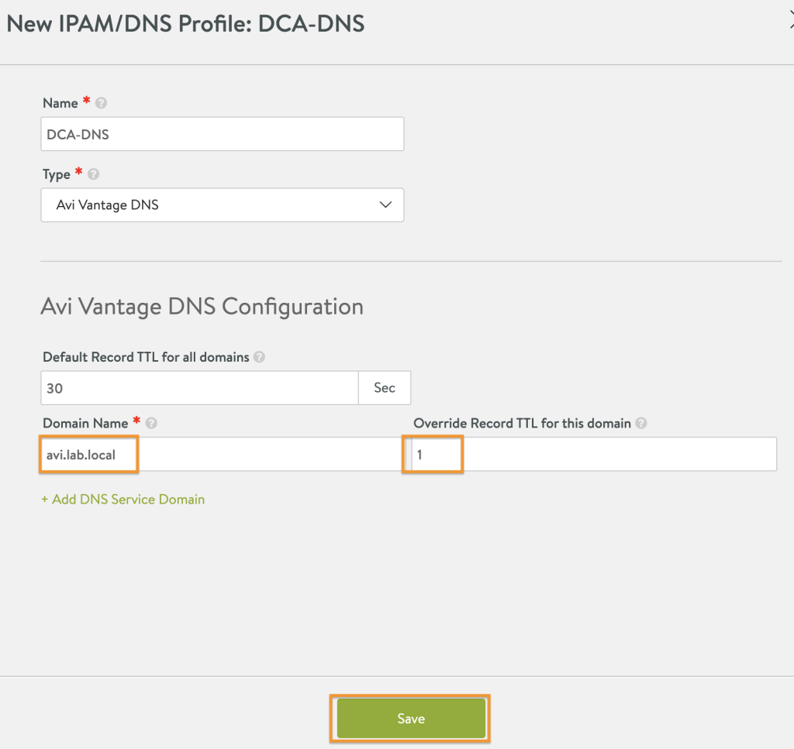
Task: Click the Override Record TTL label text
Action: (x=522, y=424)
